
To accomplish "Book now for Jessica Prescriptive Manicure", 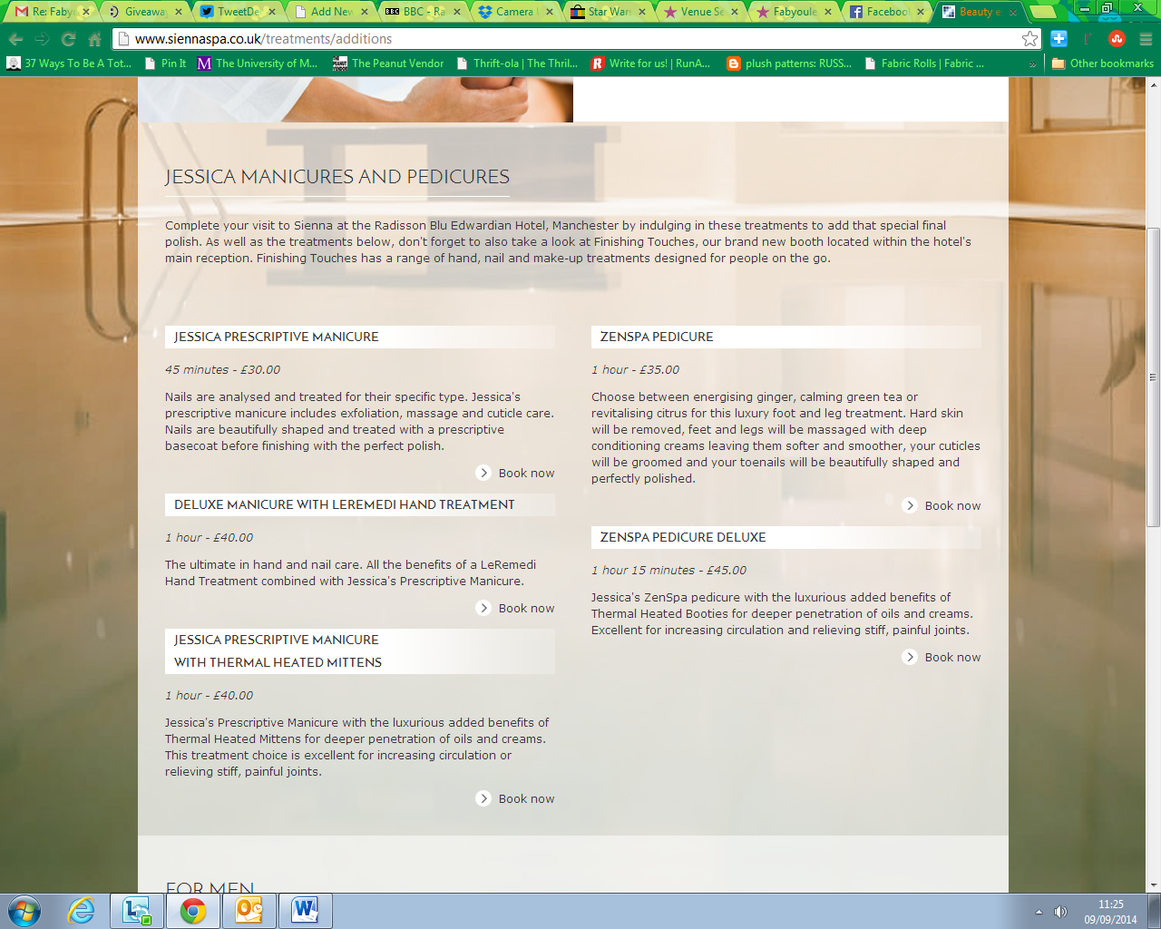I will pos(515,473).
